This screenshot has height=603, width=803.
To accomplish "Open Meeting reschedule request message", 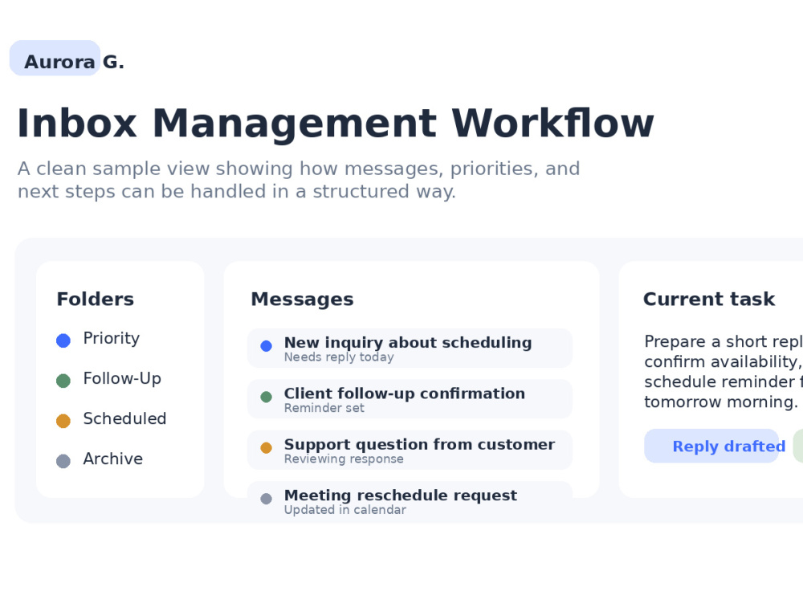I will click(x=410, y=501).
